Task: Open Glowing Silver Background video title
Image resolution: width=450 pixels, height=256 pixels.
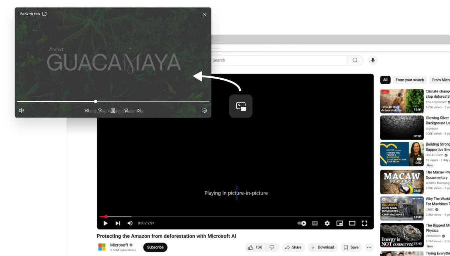Action: [438, 121]
